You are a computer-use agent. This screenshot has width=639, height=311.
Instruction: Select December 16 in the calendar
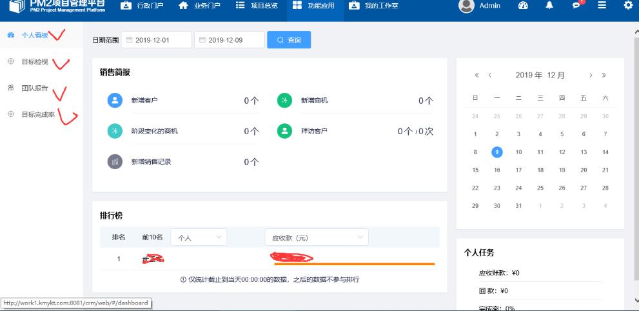(497, 170)
